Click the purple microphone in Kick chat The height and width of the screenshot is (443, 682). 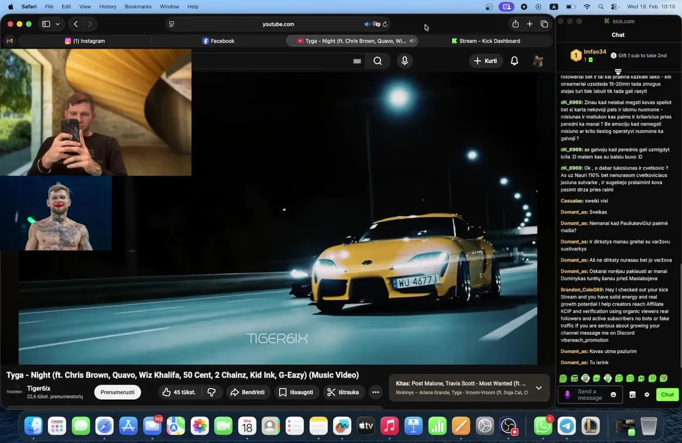567,394
